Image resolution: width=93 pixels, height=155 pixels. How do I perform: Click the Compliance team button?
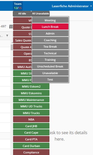(x=31, y=152)
